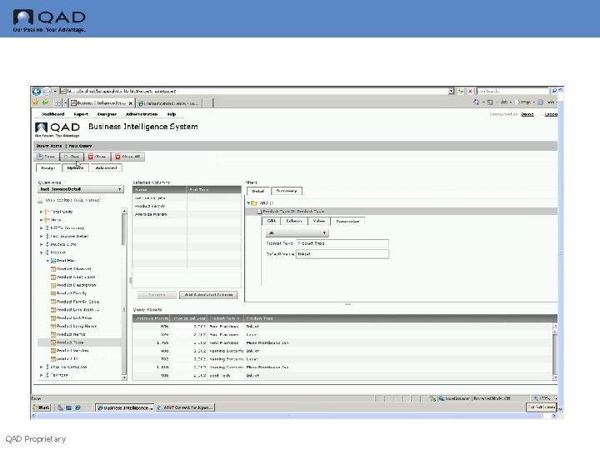Refresh the page using the green arrows icon
600x450 pixels.
[x=461, y=91]
